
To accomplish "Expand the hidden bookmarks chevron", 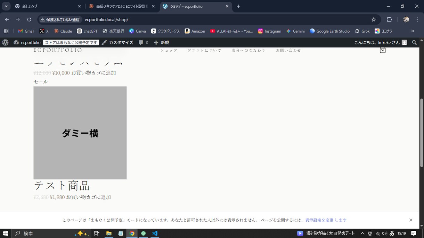I will pos(413,31).
